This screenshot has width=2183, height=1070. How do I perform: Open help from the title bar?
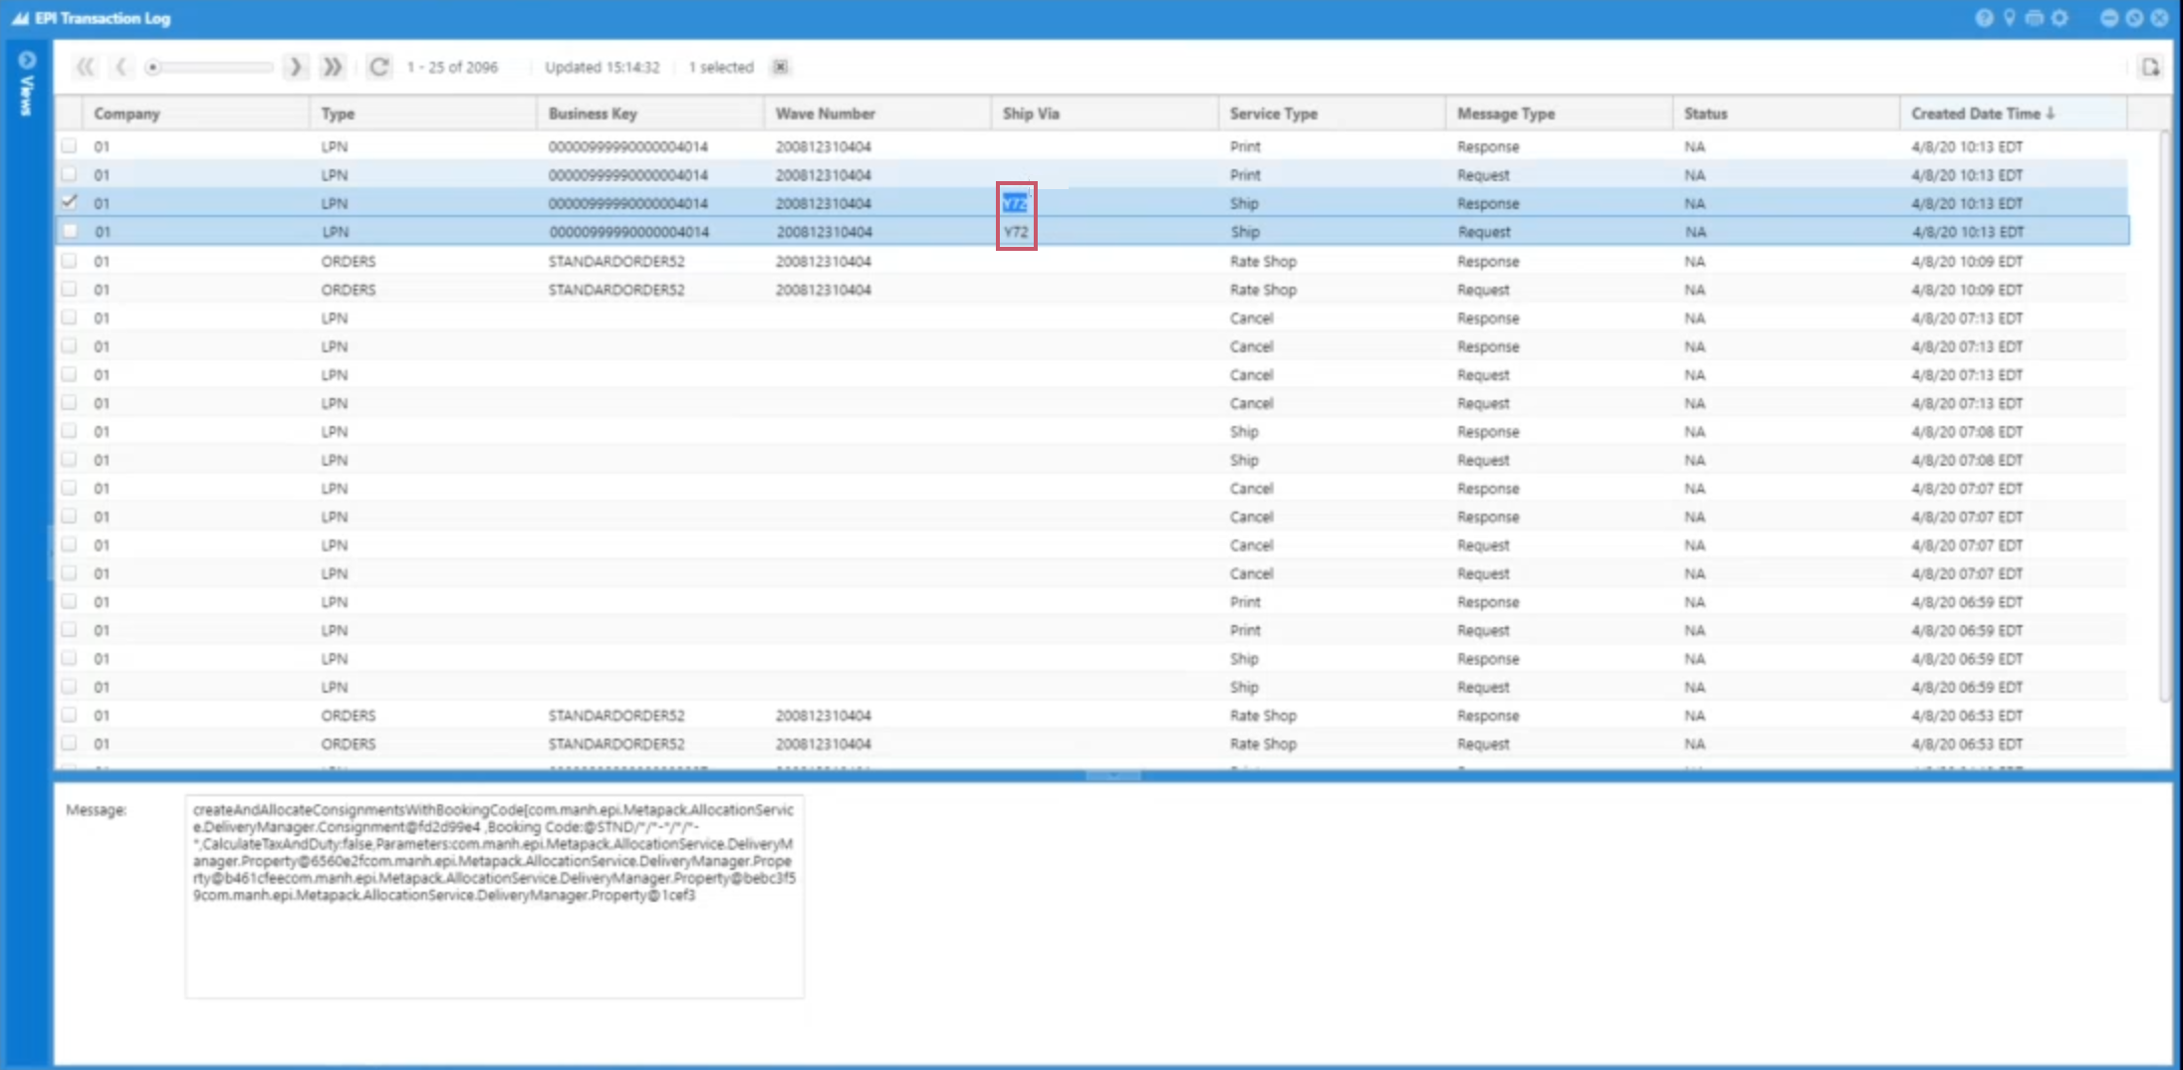point(1984,18)
